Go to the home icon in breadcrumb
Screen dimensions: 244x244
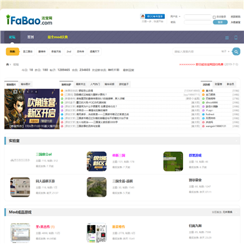[x=7, y=64]
